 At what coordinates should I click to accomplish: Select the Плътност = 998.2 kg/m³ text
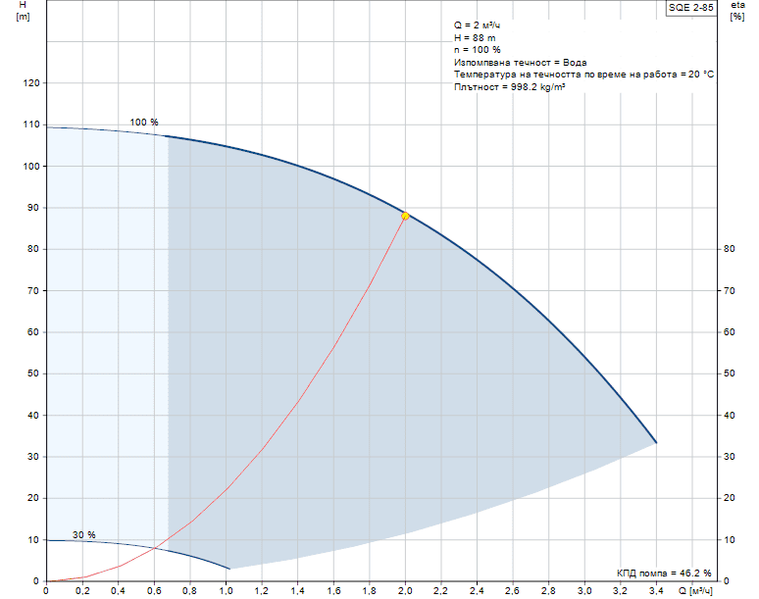click(x=510, y=88)
